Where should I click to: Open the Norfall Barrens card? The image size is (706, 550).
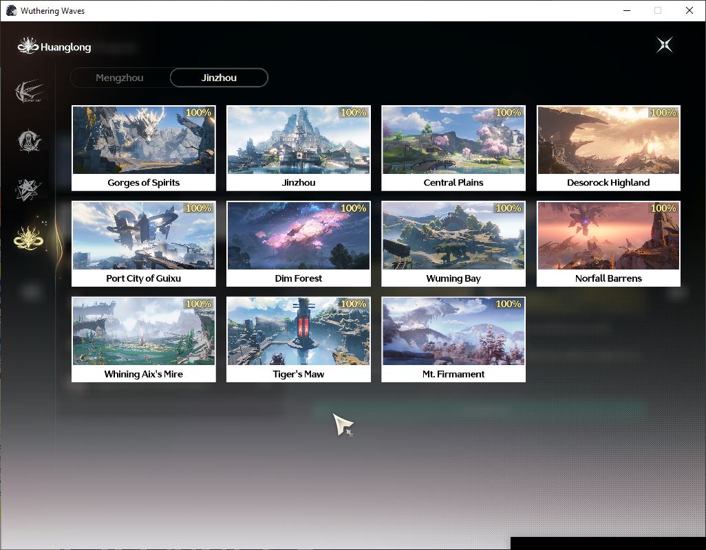tap(608, 244)
